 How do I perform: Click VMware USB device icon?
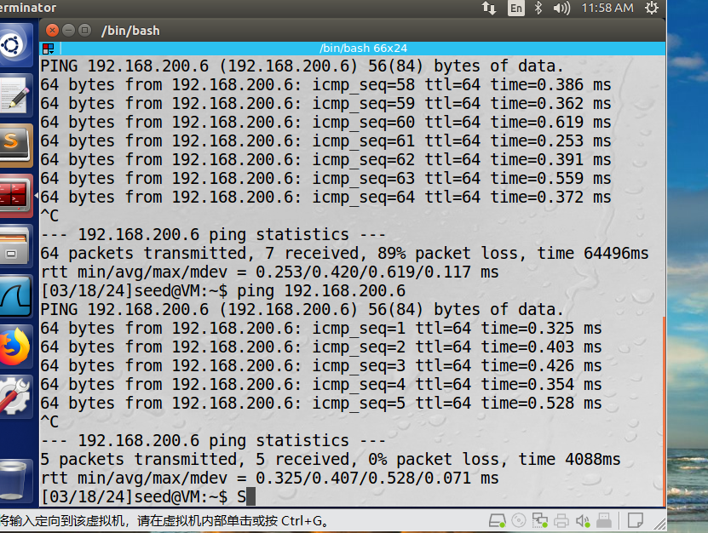coord(604,521)
